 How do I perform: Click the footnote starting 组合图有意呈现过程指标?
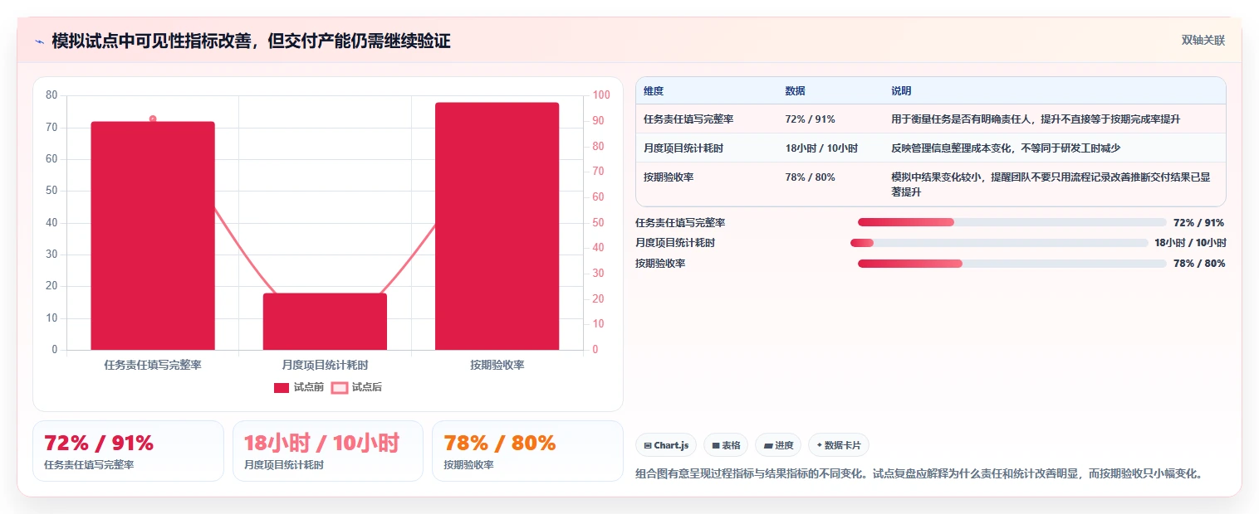[x=919, y=474]
